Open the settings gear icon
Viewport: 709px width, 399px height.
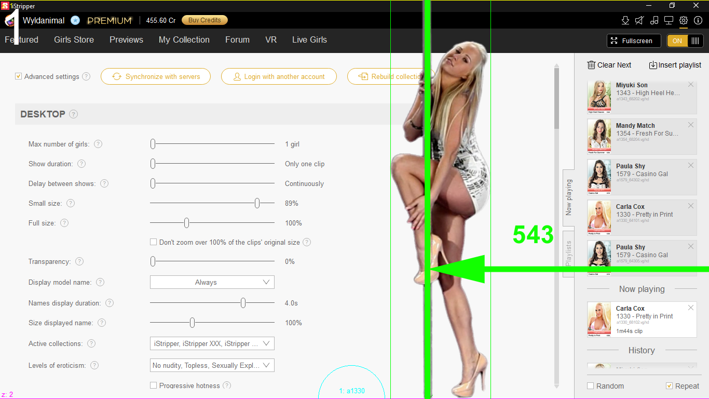coord(684,20)
